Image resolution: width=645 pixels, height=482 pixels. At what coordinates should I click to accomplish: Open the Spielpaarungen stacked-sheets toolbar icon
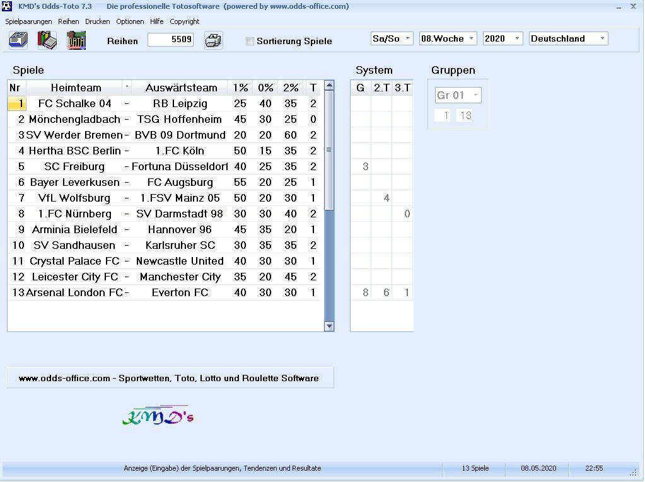click(18, 40)
